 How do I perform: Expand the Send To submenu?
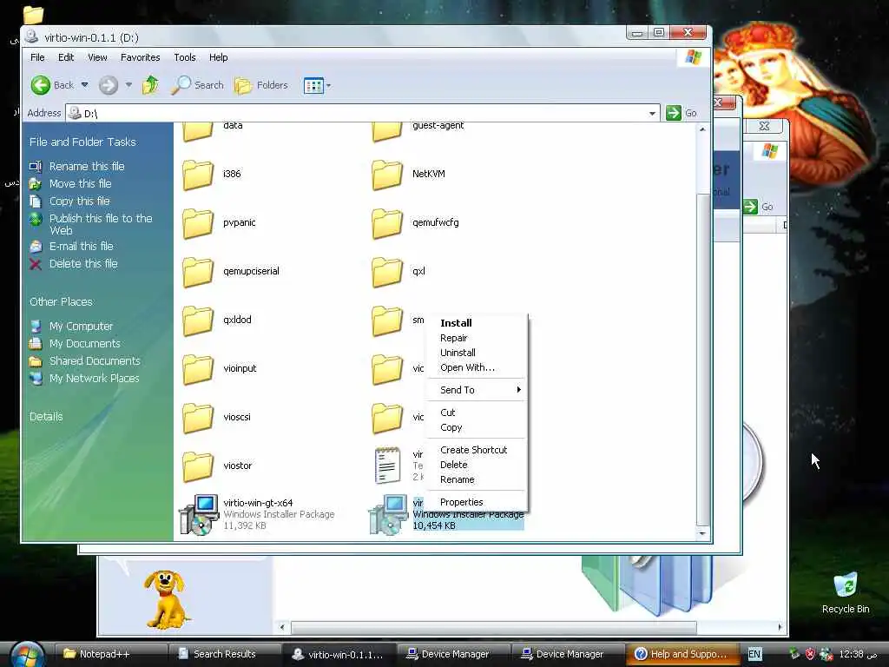click(477, 390)
